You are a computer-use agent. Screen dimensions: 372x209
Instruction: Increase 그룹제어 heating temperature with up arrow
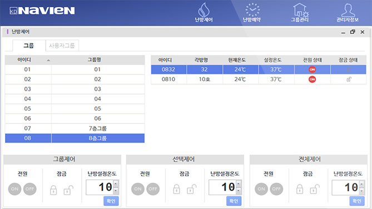[116, 183]
